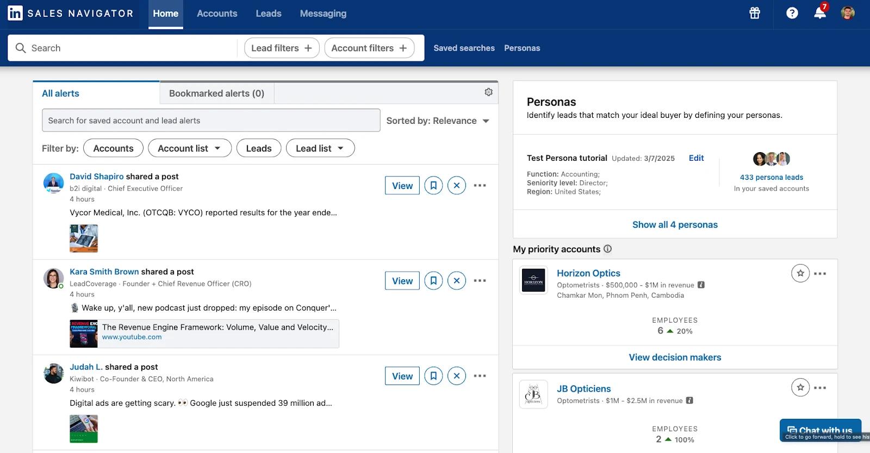
Task: Open Kara Smith Brown's name link
Action: (x=104, y=272)
